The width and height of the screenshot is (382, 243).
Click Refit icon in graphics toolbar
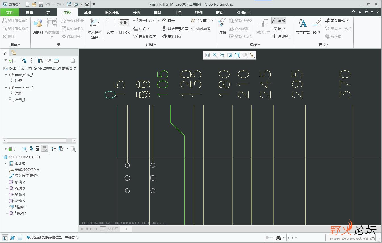(x=208, y=55)
